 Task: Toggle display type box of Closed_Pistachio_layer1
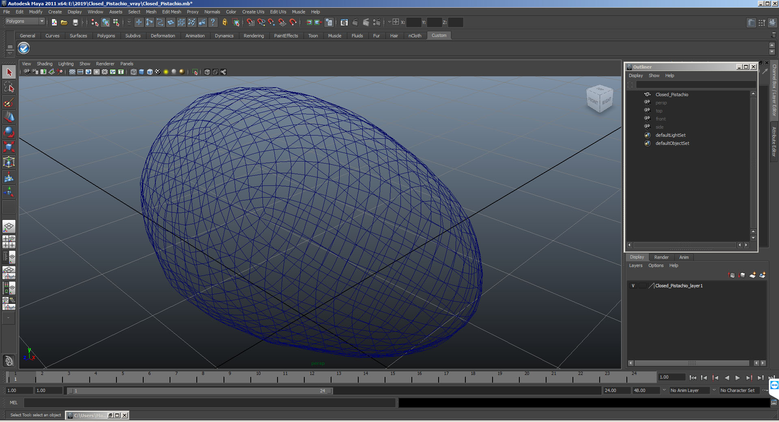point(643,286)
